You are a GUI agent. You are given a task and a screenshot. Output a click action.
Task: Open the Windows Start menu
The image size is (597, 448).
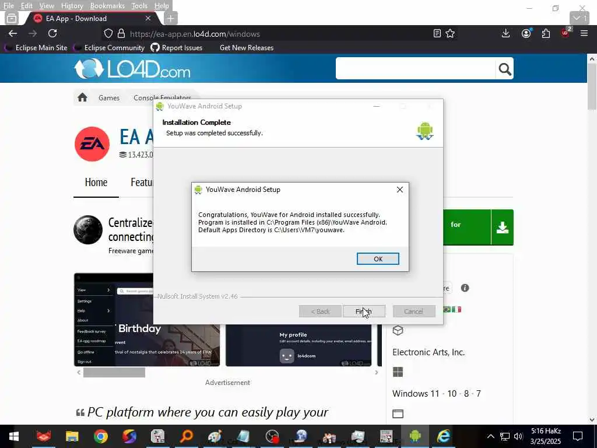coord(14,436)
